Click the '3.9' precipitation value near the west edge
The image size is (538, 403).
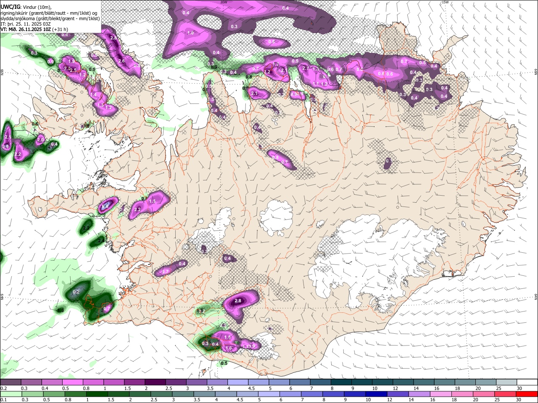click(x=5, y=147)
